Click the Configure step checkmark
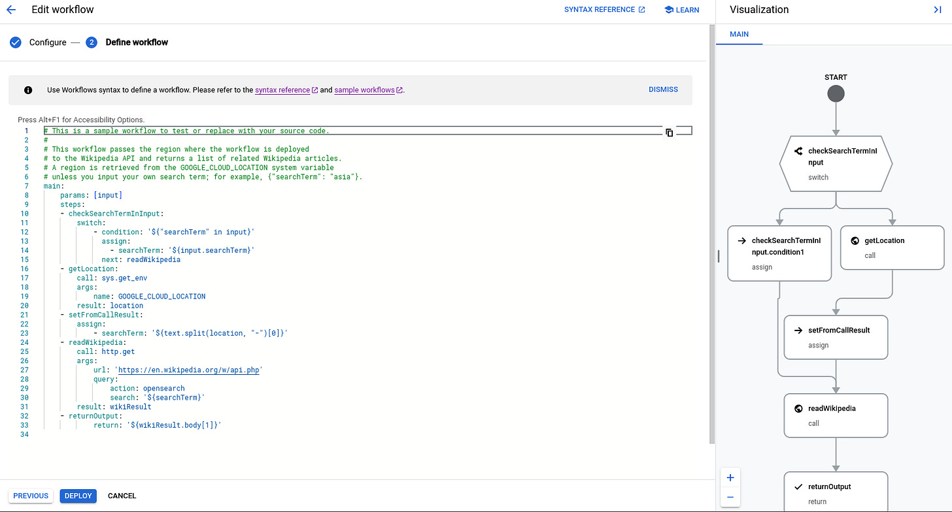952x512 pixels. 15,42
